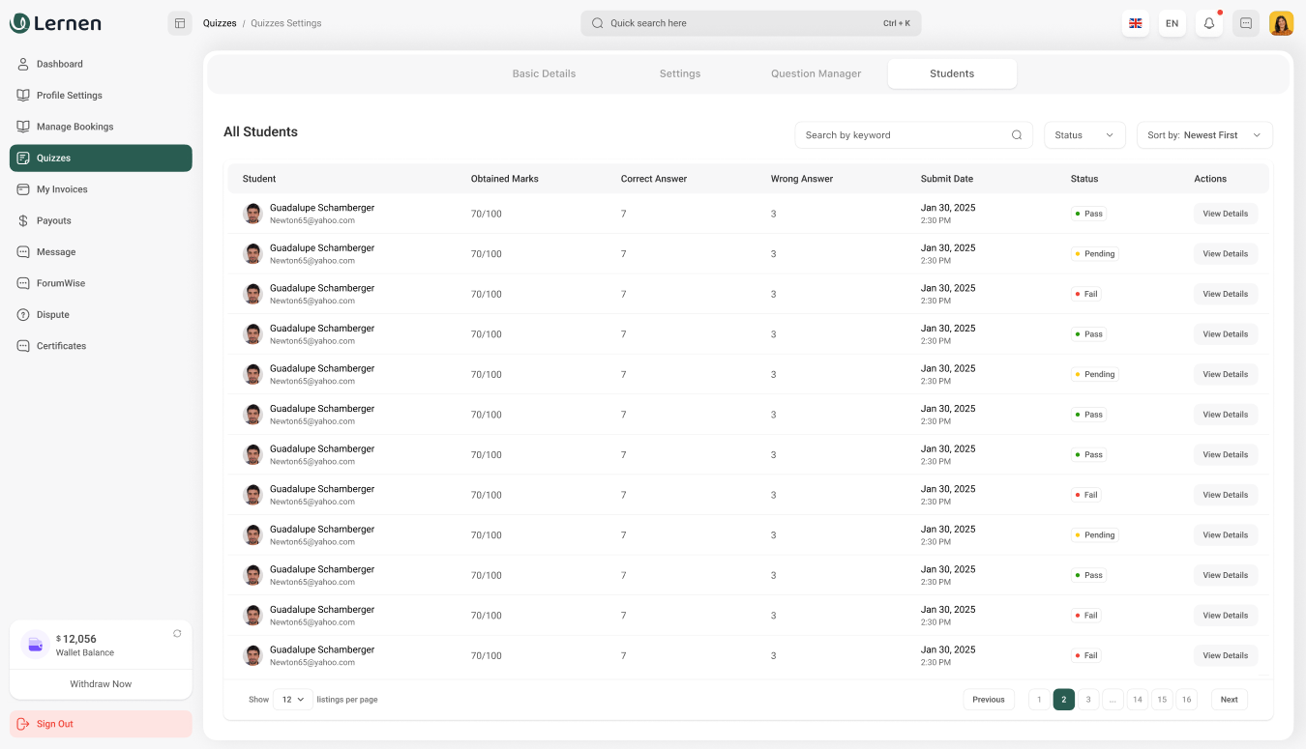Change the listings per page dropdown
Image resolution: width=1306 pixels, height=749 pixels.
tap(292, 699)
